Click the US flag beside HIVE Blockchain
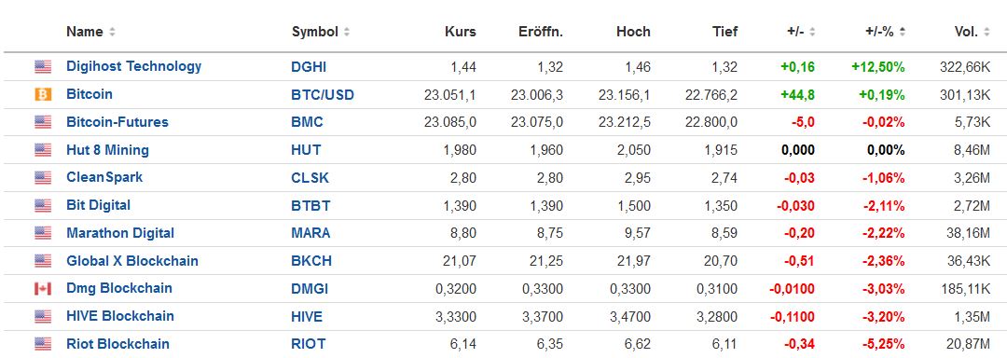1007x358 pixels. 42,317
